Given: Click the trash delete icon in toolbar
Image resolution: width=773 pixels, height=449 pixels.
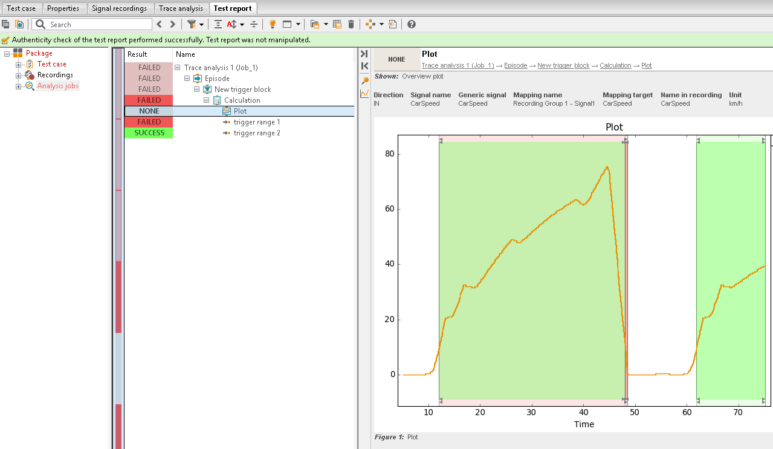Looking at the screenshot, I should pos(351,24).
